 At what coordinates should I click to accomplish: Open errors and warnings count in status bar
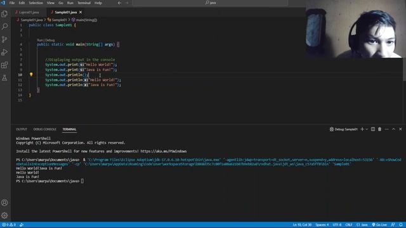click(9, 225)
